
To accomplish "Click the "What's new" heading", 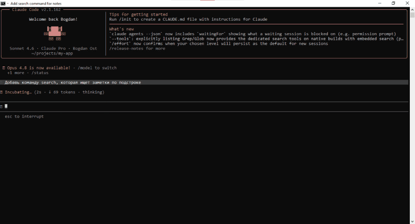I will [121, 29].
